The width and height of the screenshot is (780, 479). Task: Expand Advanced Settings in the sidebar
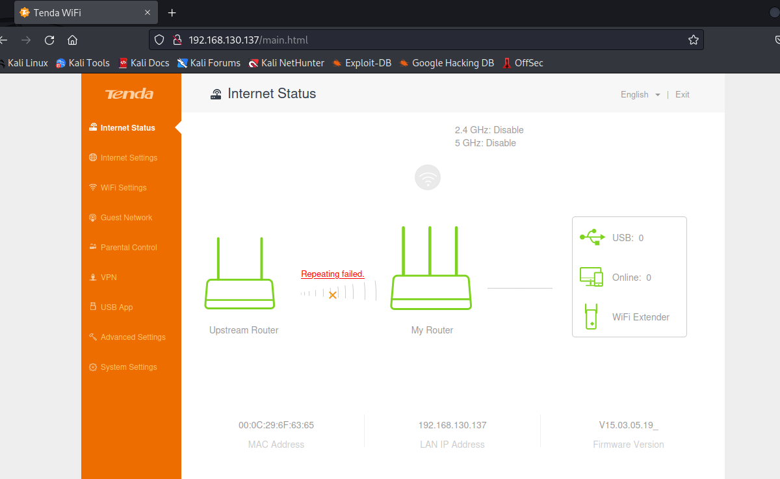(x=133, y=337)
